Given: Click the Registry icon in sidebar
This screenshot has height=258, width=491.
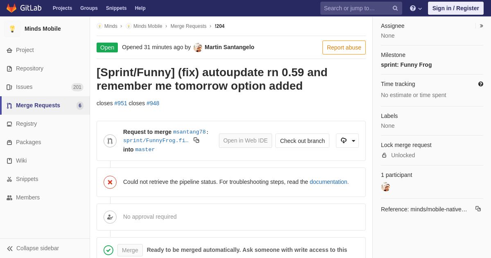Looking at the screenshot, I should tap(9, 124).
